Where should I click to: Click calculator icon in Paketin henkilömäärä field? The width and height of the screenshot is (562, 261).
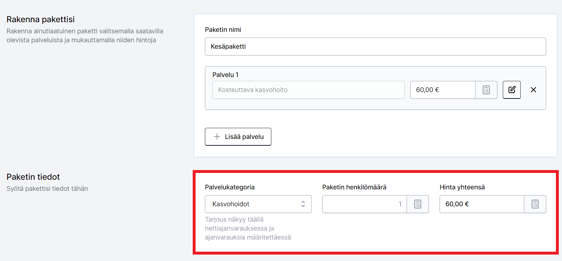tap(418, 204)
